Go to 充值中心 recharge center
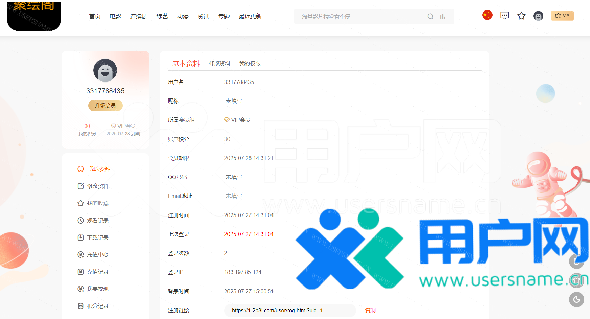590x319 pixels. coord(97,255)
